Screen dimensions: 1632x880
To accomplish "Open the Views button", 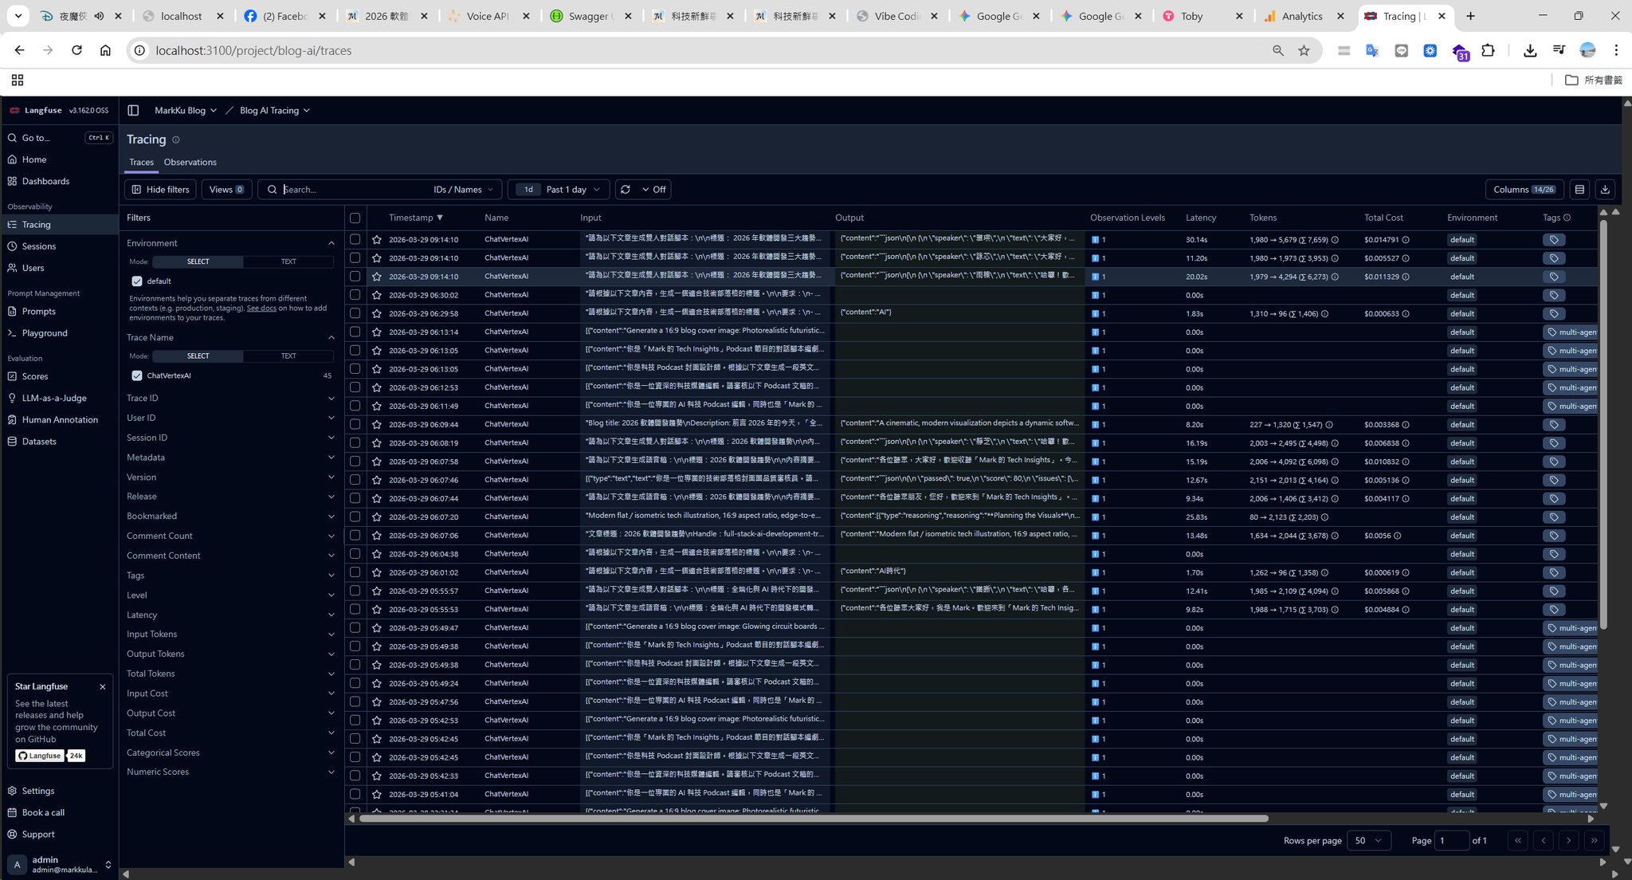I will (x=226, y=190).
